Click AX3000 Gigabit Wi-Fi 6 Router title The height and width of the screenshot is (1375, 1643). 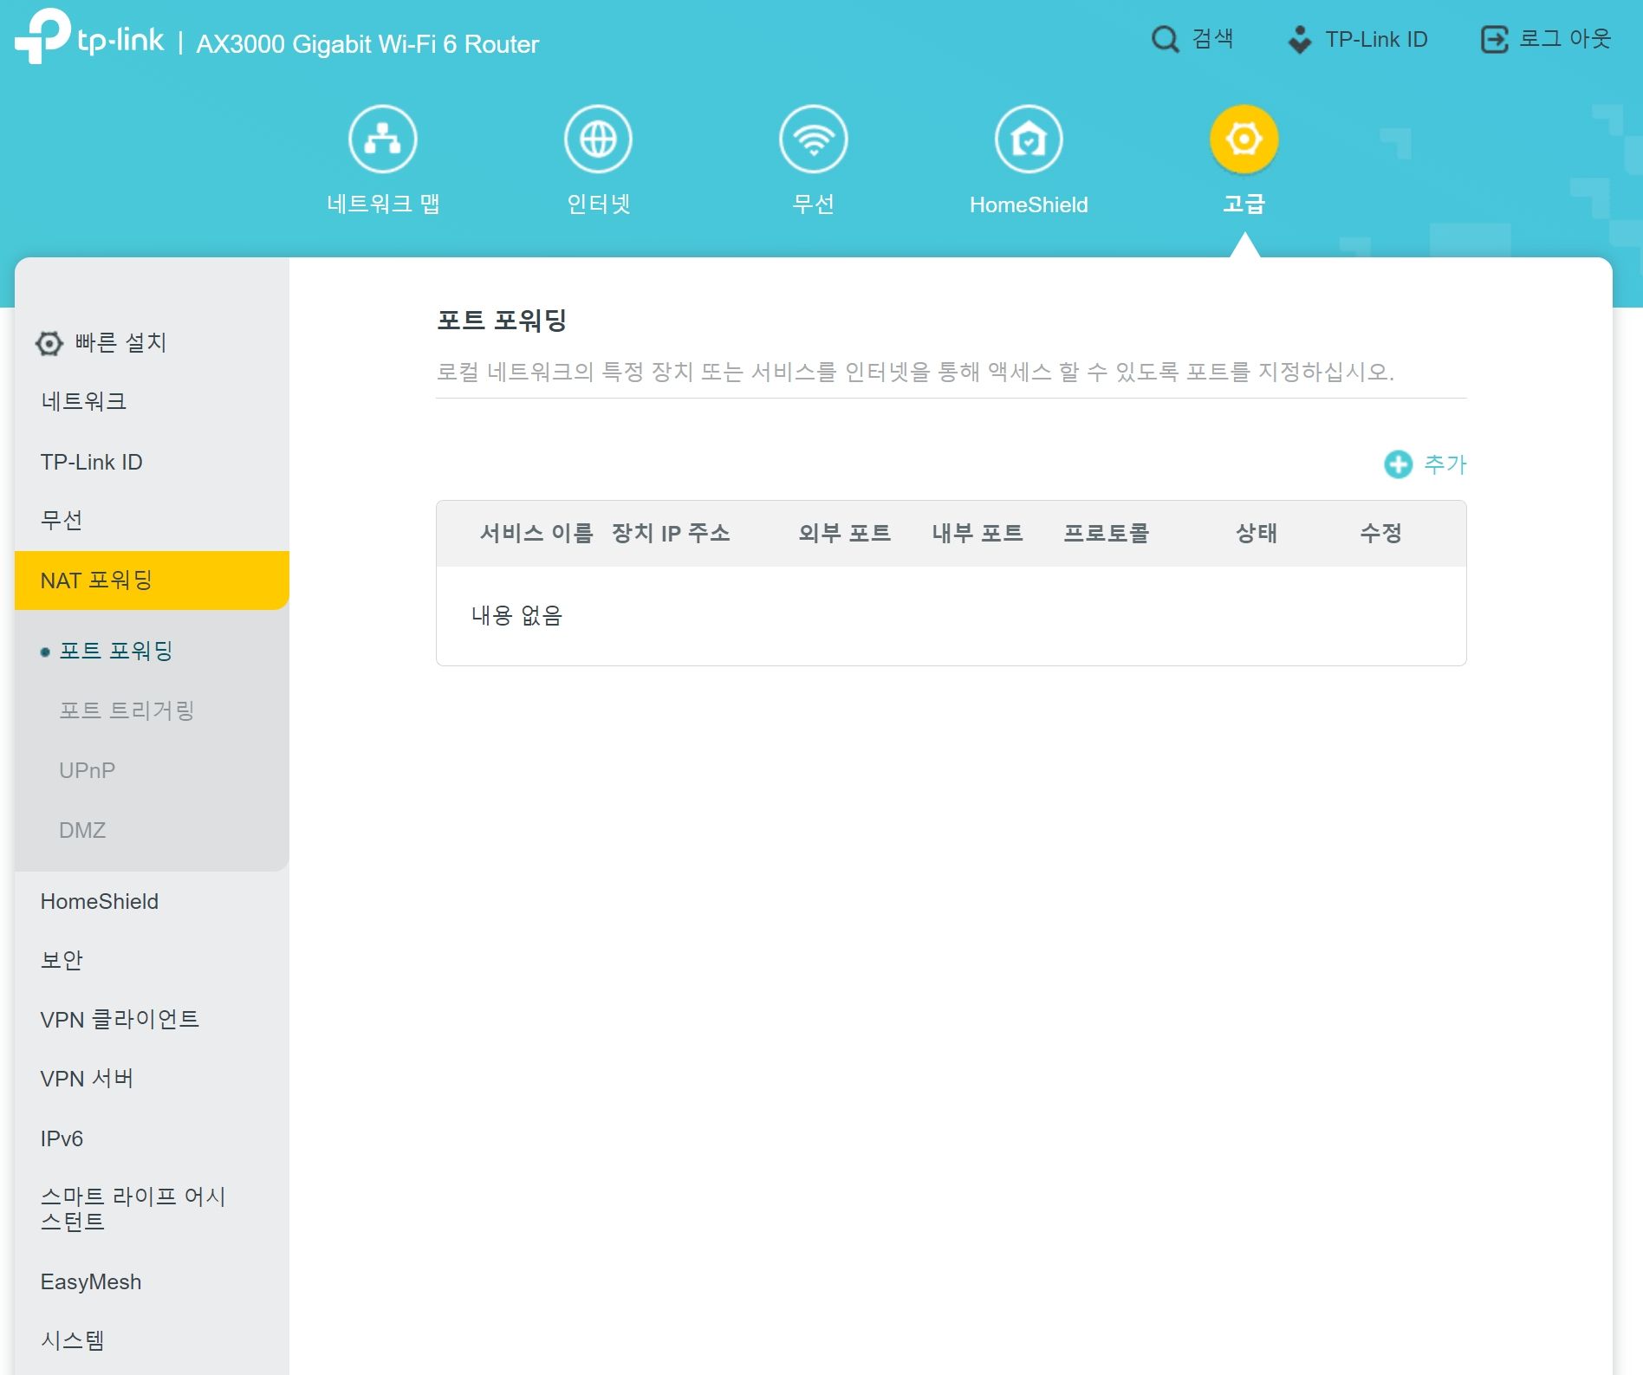pyautogui.click(x=367, y=44)
